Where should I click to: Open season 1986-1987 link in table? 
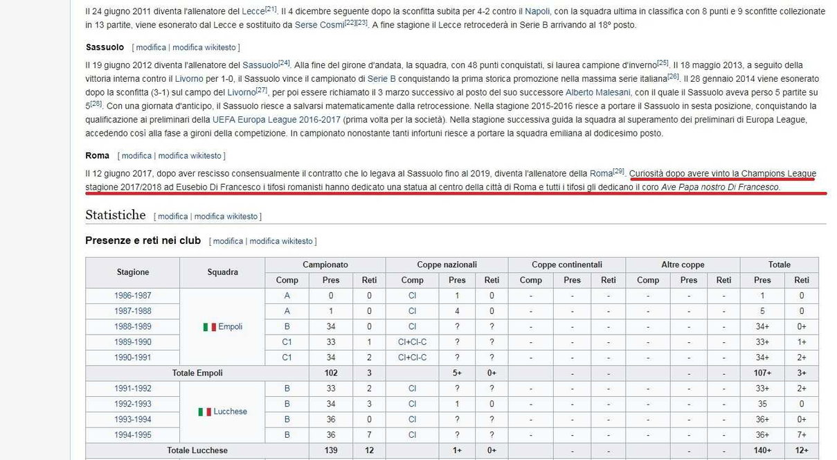133,296
